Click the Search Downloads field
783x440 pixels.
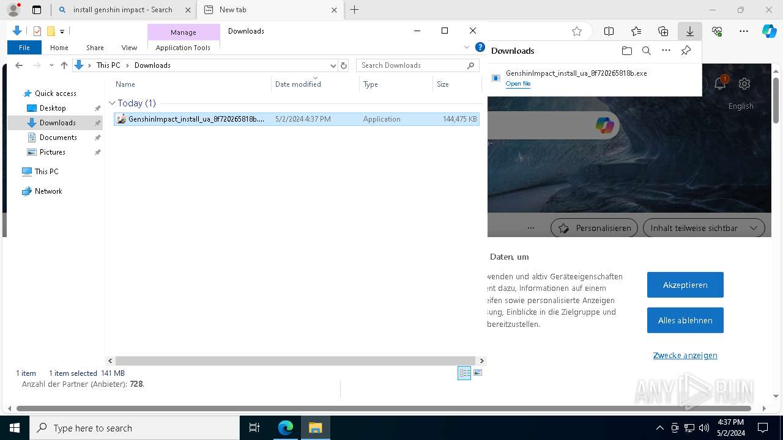click(418, 65)
